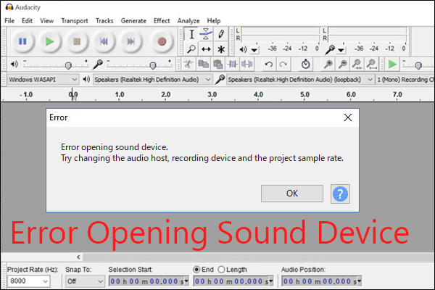Click the Zoom In magnifier icon
The image size is (435, 290).
328,65
